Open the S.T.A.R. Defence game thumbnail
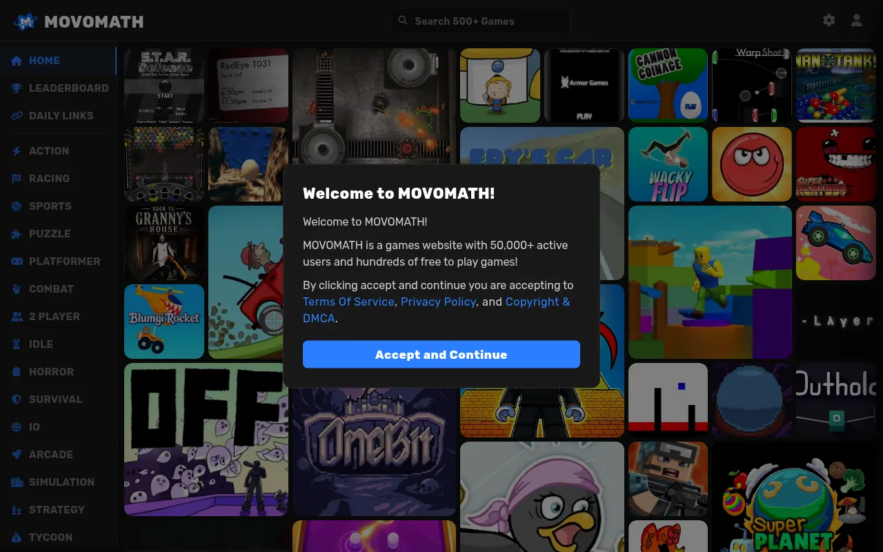The image size is (883, 552). pyautogui.click(x=164, y=86)
